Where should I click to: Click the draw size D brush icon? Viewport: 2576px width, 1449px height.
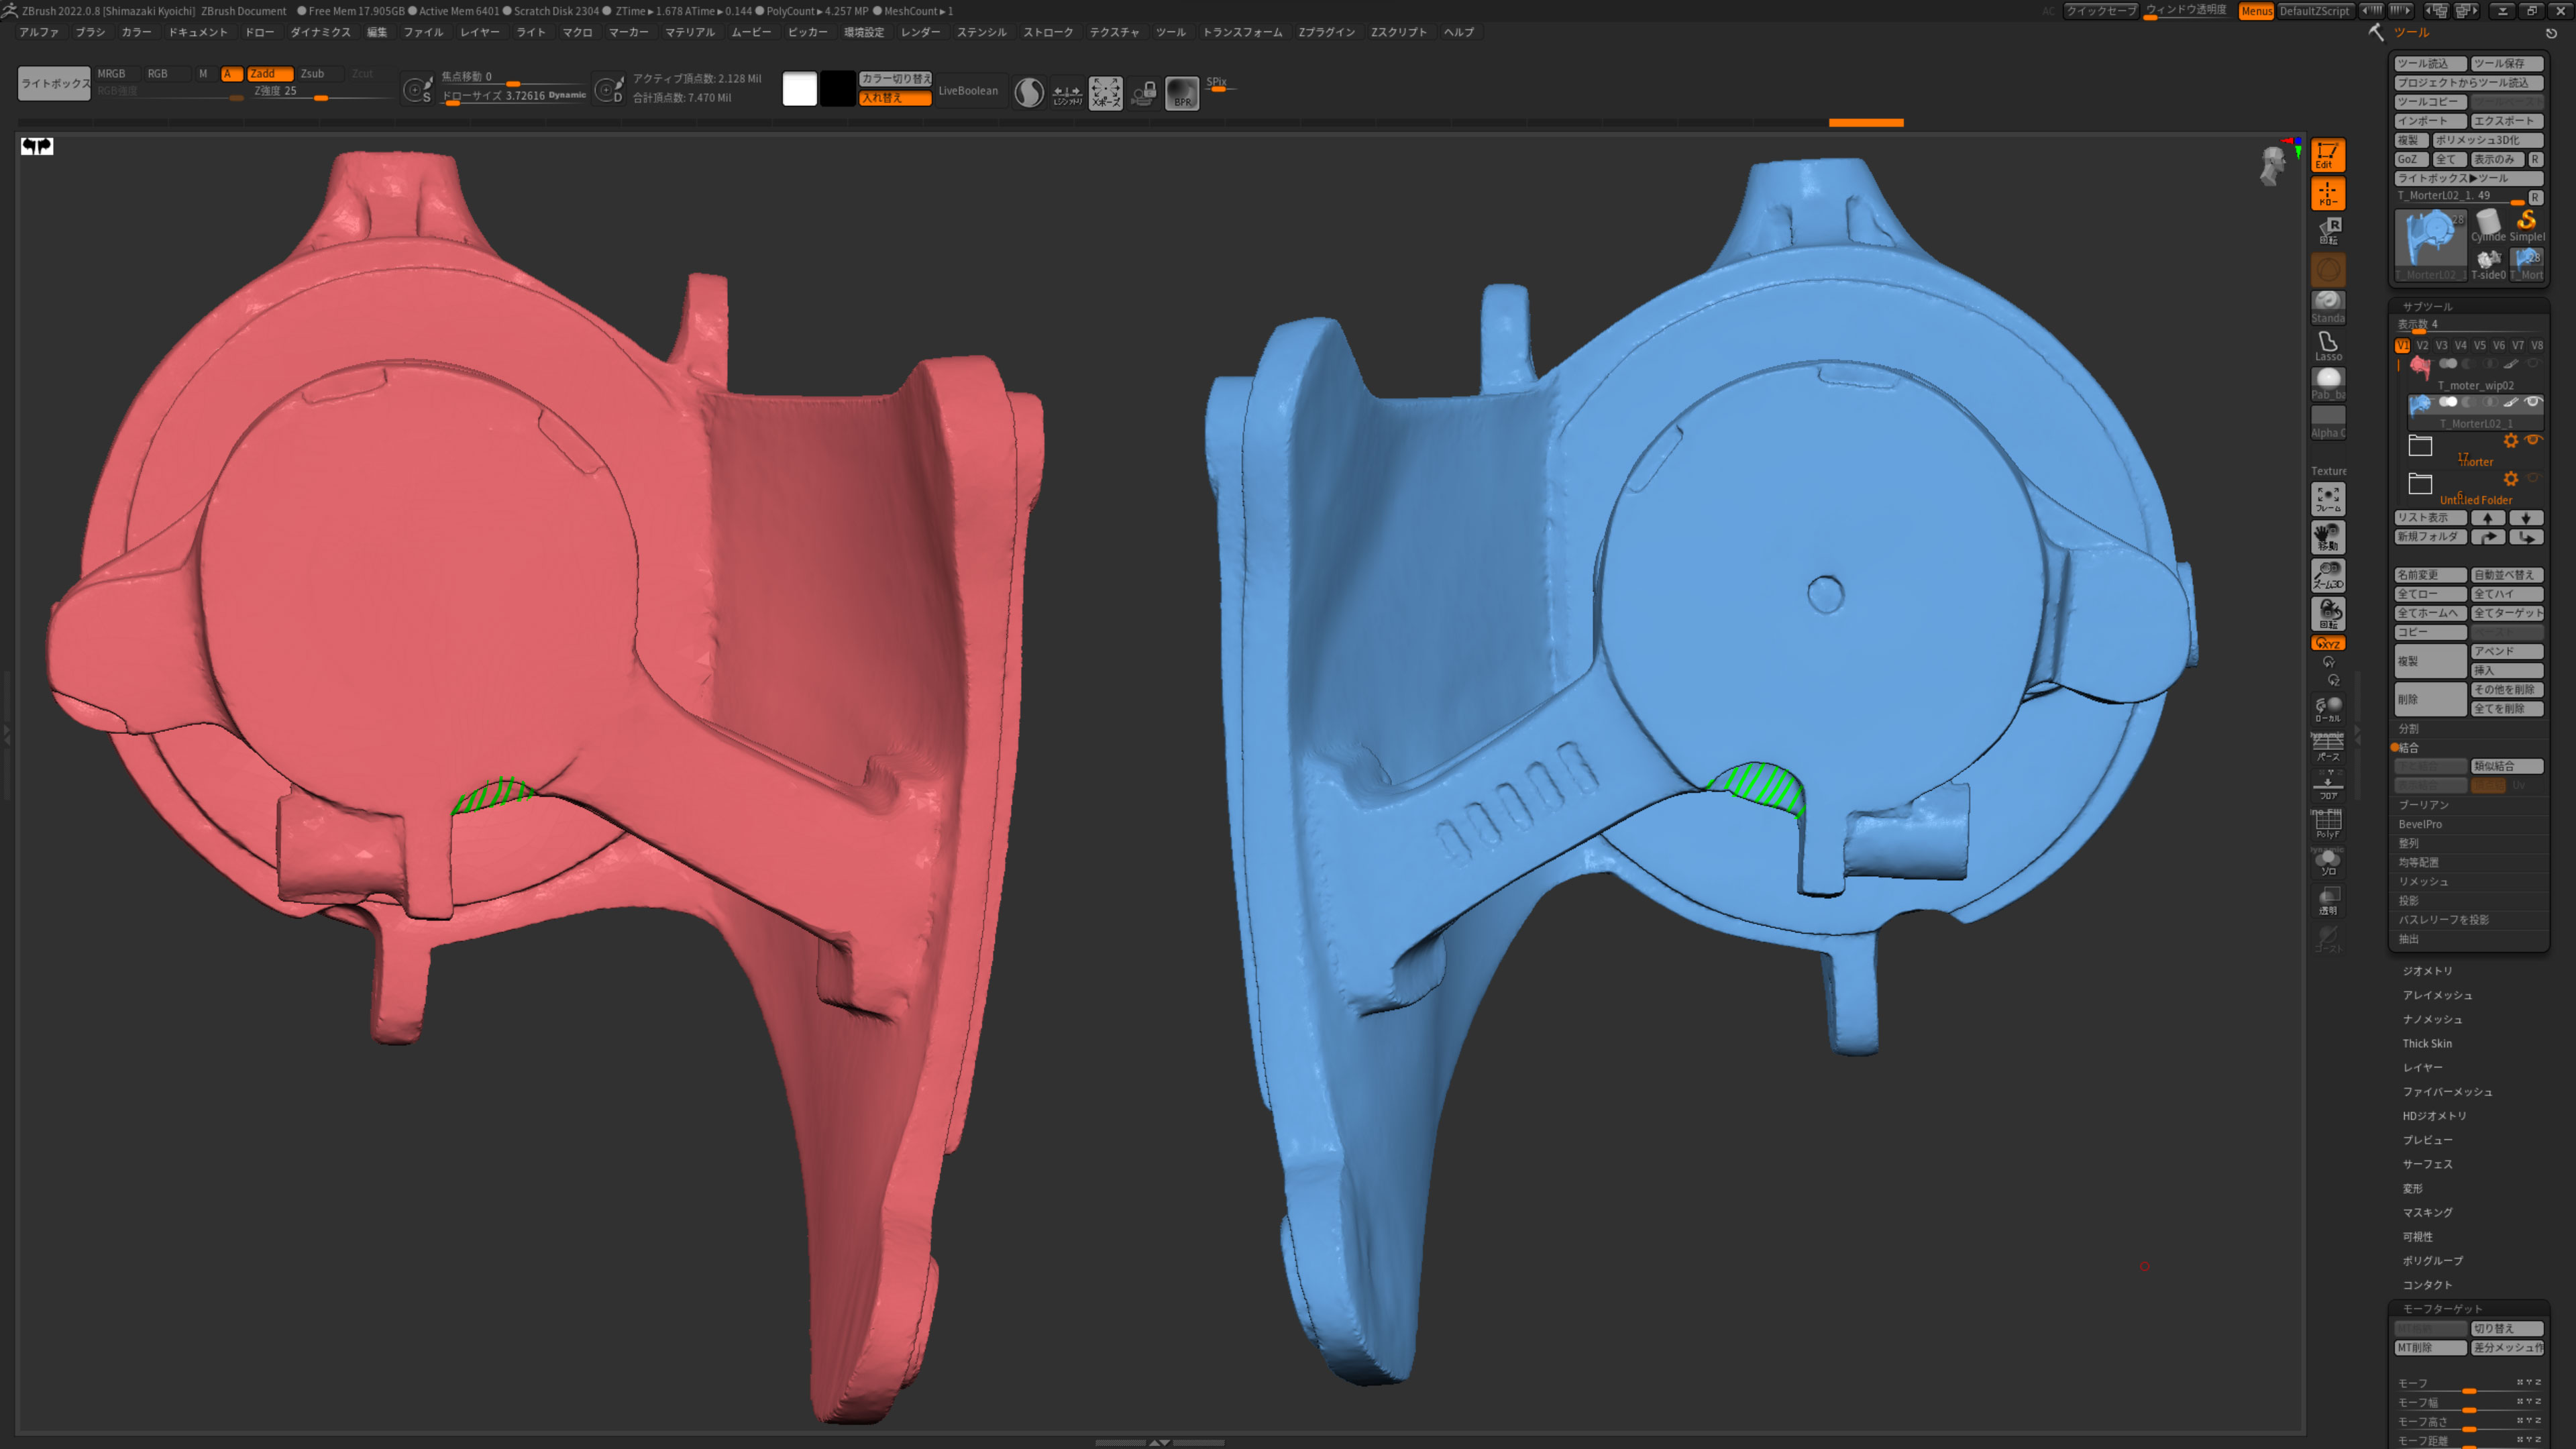tap(608, 90)
